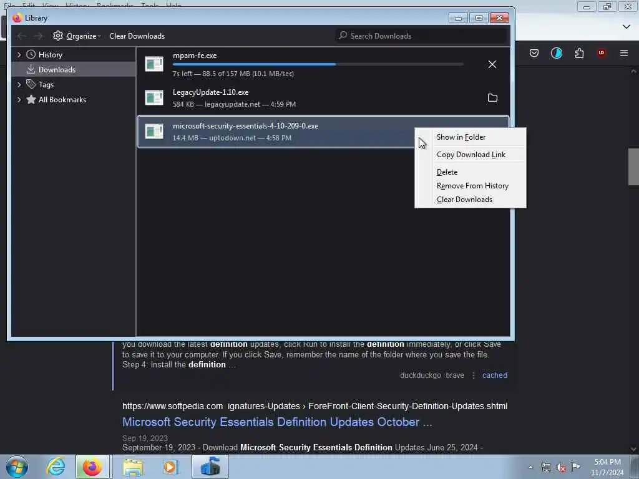Image resolution: width=639 pixels, height=479 pixels.
Task: Select Downloads in the Library sidebar
Action: [57, 70]
